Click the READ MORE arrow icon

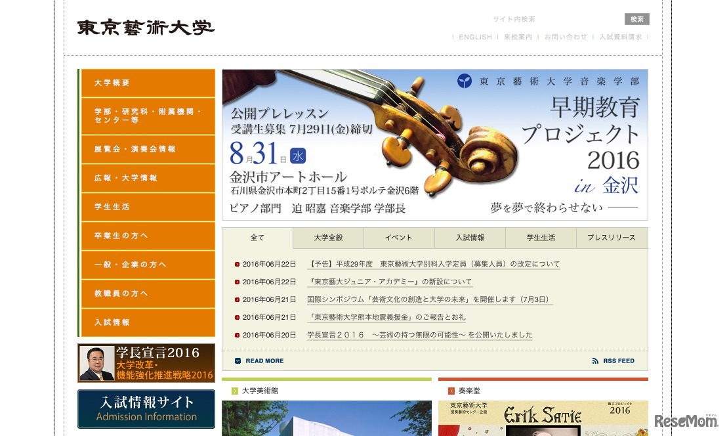tap(238, 361)
